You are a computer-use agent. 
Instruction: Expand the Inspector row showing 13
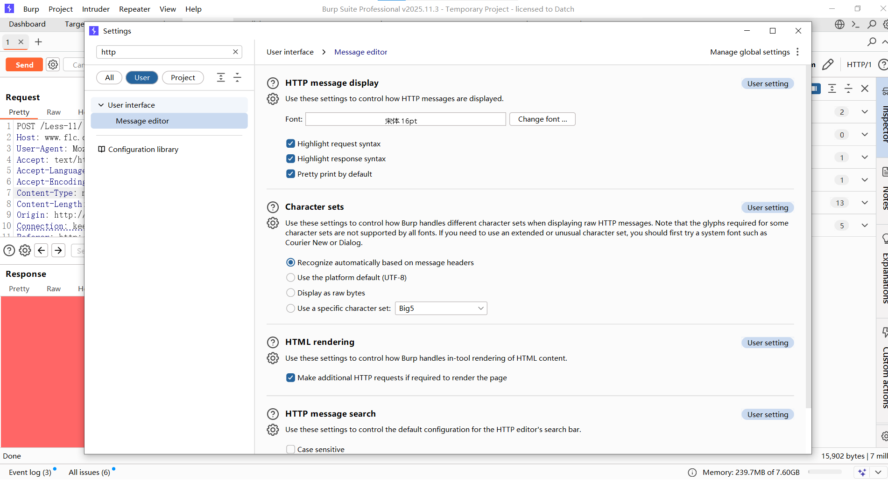(x=865, y=203)
